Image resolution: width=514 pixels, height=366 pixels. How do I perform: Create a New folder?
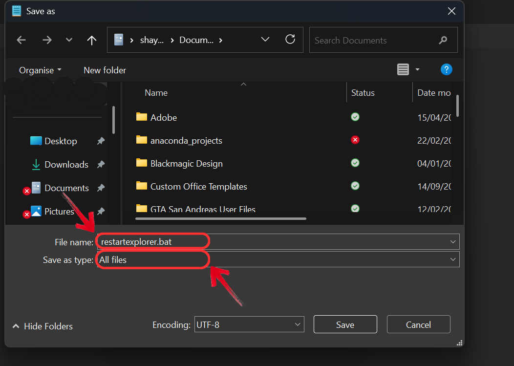[x=105, y=70]
